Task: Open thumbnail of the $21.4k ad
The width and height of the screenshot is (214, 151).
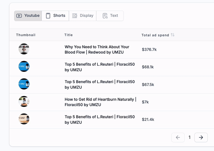Action: (x=24, y=119)
